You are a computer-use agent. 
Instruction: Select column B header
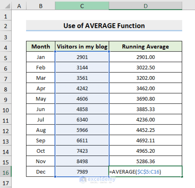41,6
